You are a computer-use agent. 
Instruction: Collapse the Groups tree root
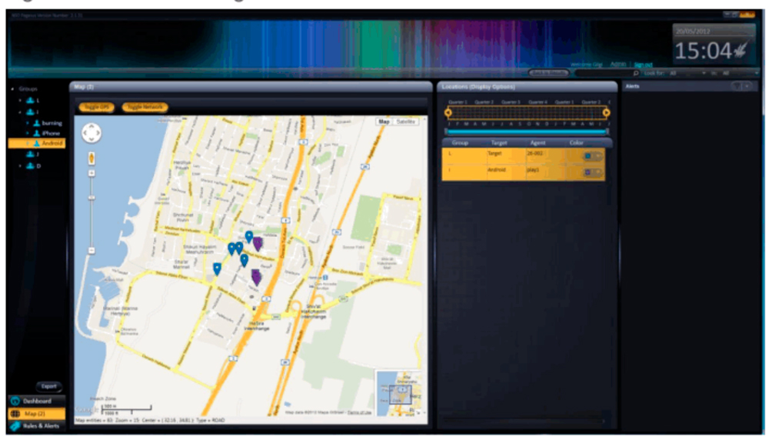pos(13,88)
